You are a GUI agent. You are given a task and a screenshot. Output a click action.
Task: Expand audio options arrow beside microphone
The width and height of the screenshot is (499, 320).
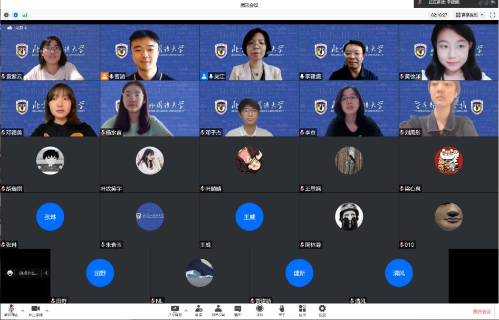pyautogui.click(x=22, y=311)
